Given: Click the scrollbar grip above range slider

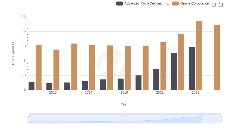Looking at the screenshot, I should (125, 114).
